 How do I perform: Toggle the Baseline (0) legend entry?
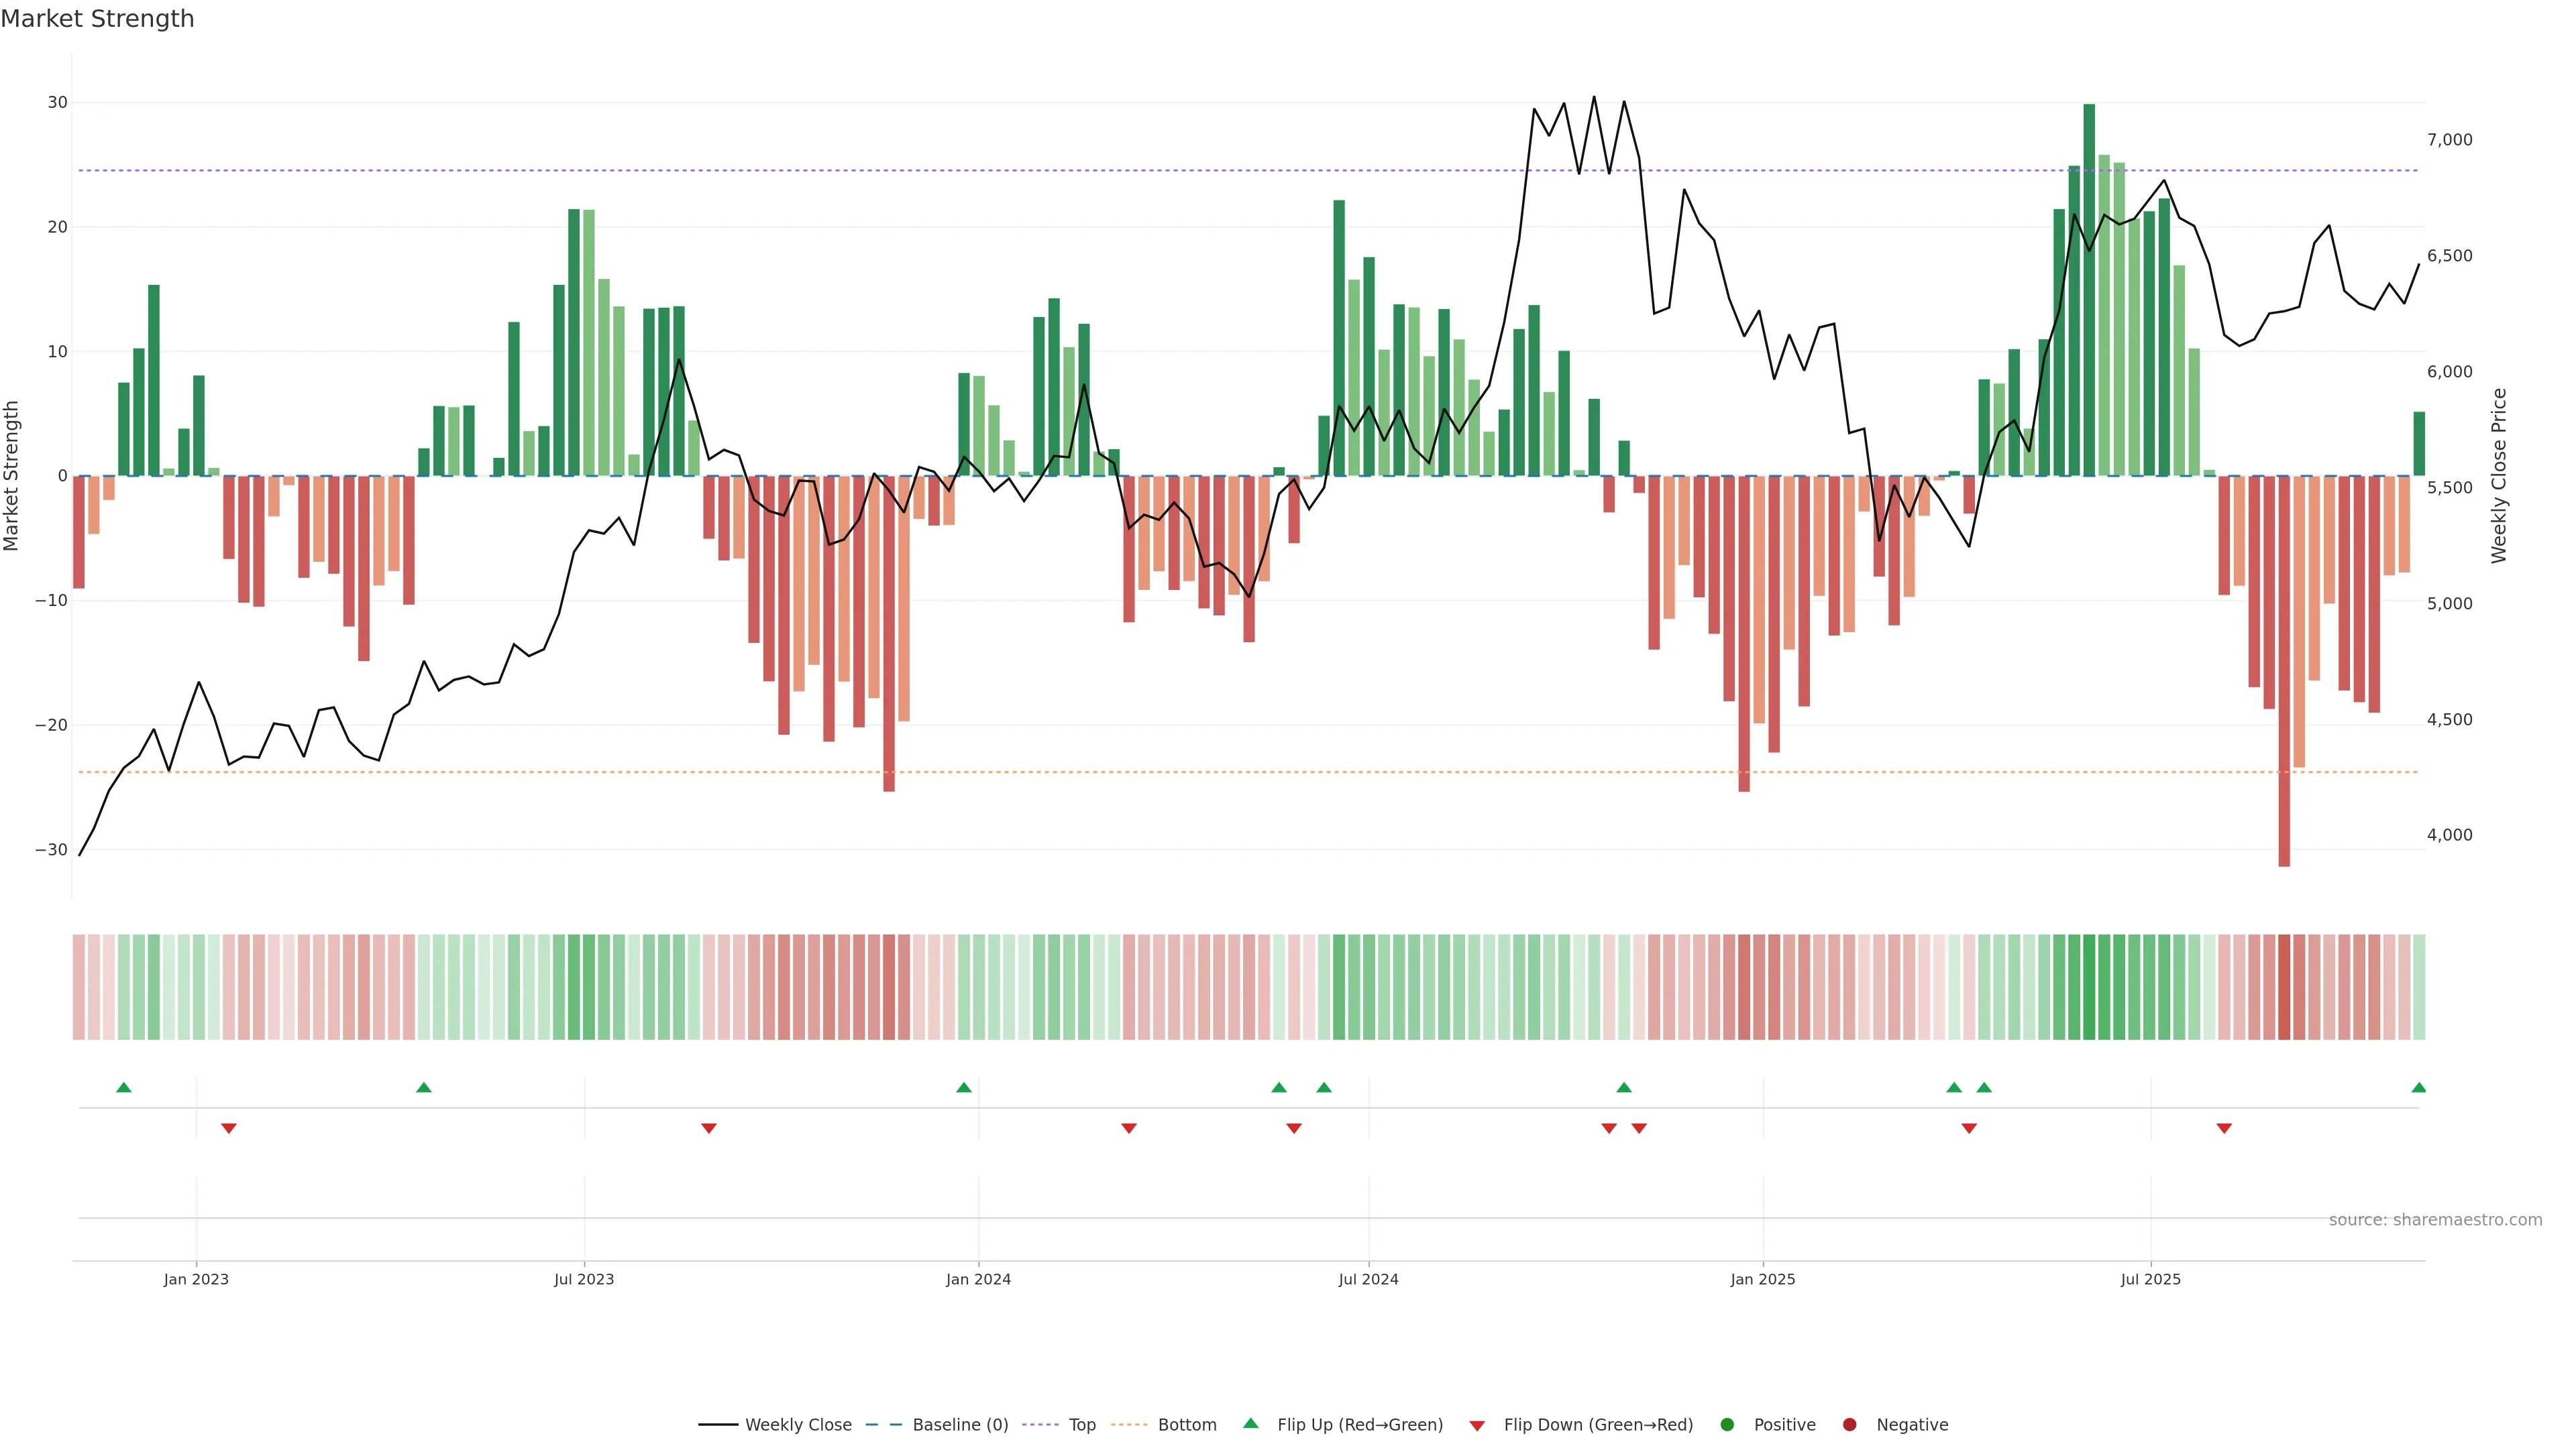coord(959,1424)
